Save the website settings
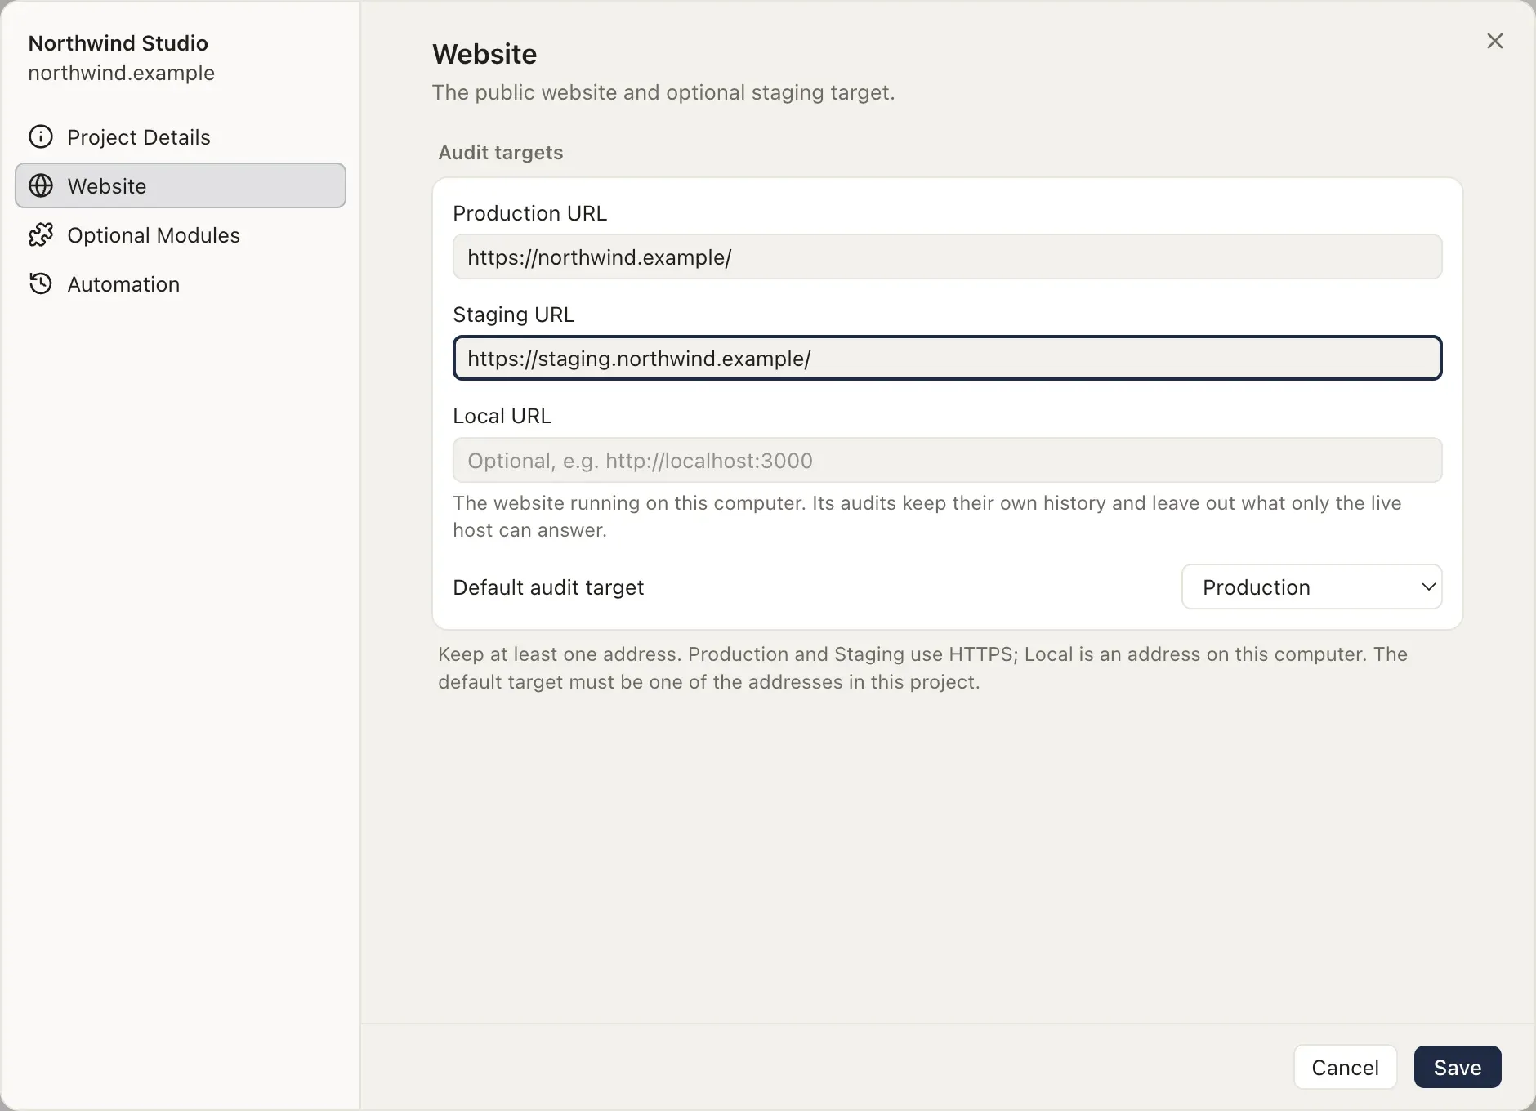This screenshot has height=1111, width=1536. pyautogui.click(x=1457, y=1067)
